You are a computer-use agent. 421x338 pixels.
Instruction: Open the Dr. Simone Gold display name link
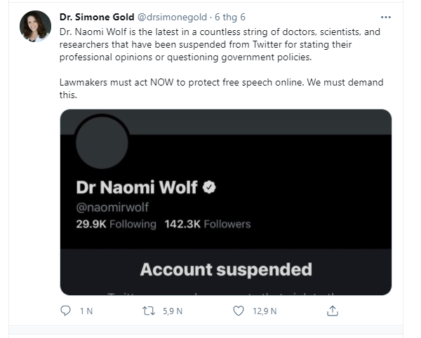point(93,16)
